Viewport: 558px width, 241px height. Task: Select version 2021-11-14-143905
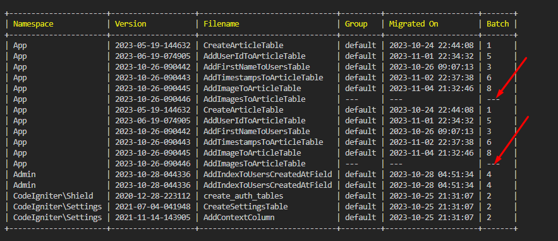click(x=152, y=218)
